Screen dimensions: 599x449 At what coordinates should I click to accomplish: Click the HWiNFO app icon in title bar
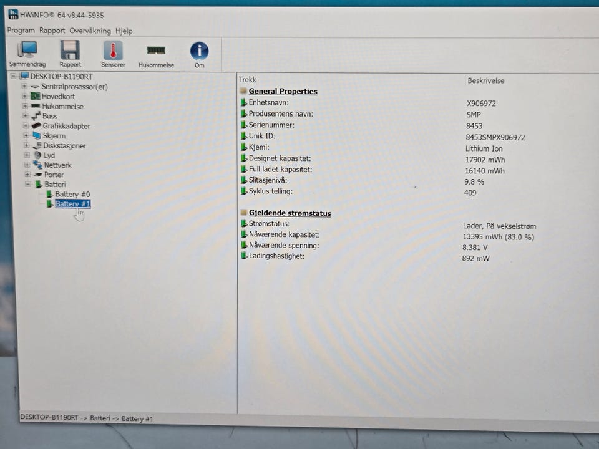[13, 14]
